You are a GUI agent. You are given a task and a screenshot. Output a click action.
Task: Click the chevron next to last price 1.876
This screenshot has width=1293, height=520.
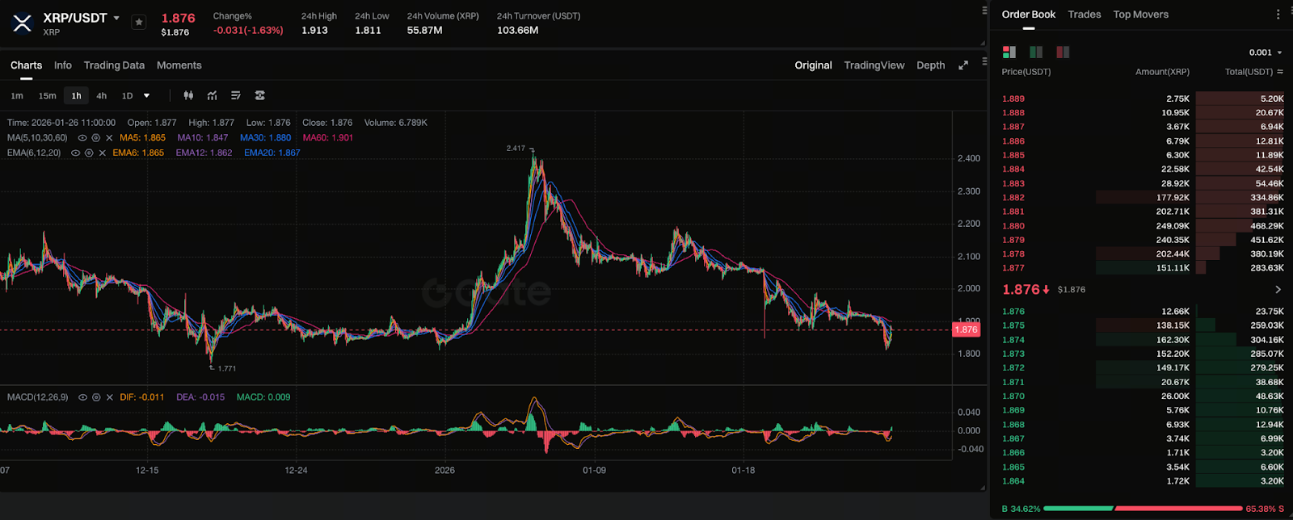(1278, 289)
